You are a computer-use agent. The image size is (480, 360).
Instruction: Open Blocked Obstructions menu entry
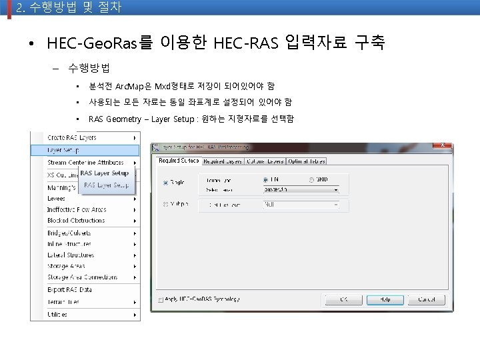85,221
